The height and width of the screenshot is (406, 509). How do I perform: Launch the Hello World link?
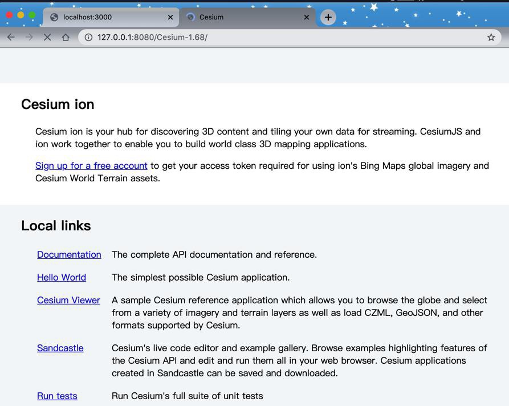click(62, 277)
